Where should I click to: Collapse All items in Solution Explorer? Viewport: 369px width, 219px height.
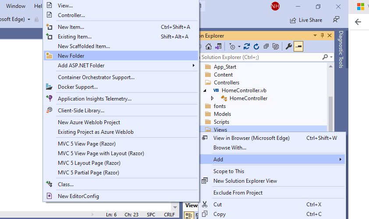(266, 46)
